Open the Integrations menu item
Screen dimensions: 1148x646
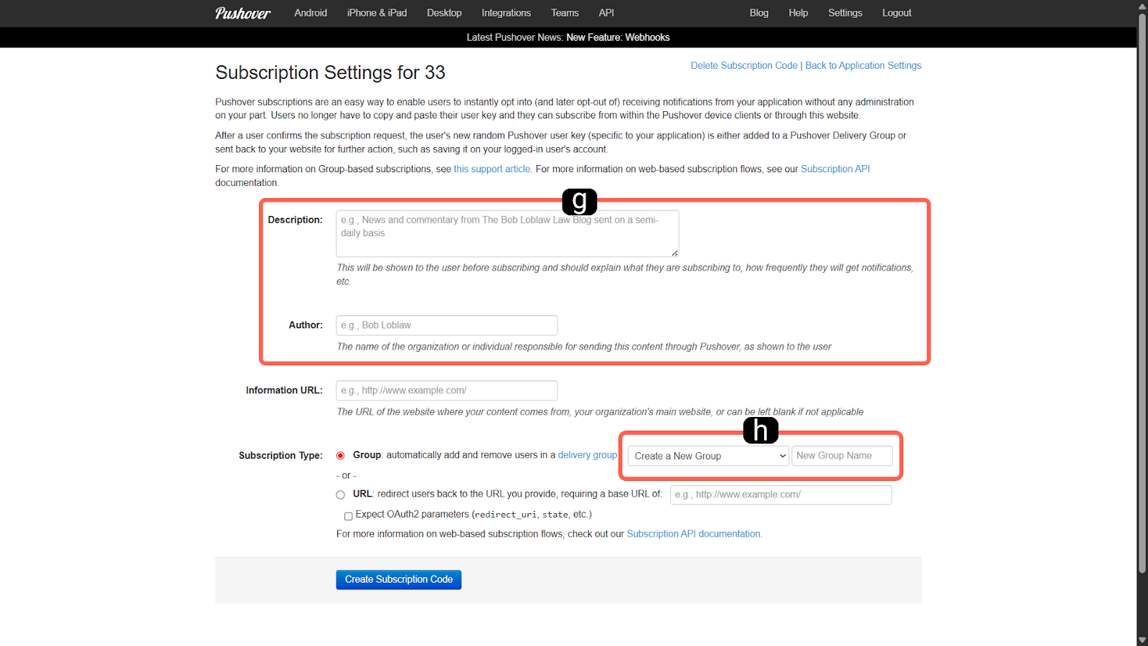pos(506,13)
